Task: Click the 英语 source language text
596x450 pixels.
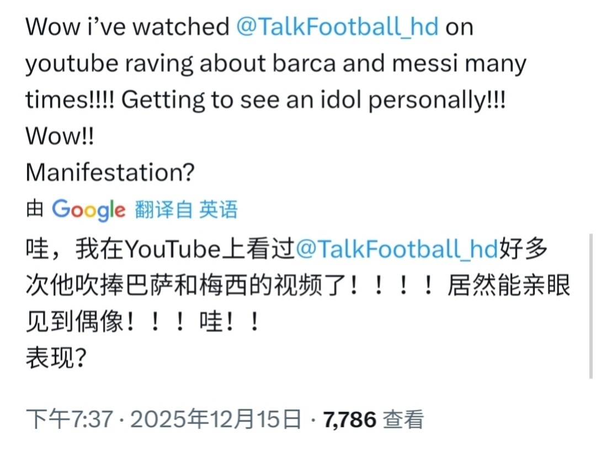Action: tap(219, 209)
